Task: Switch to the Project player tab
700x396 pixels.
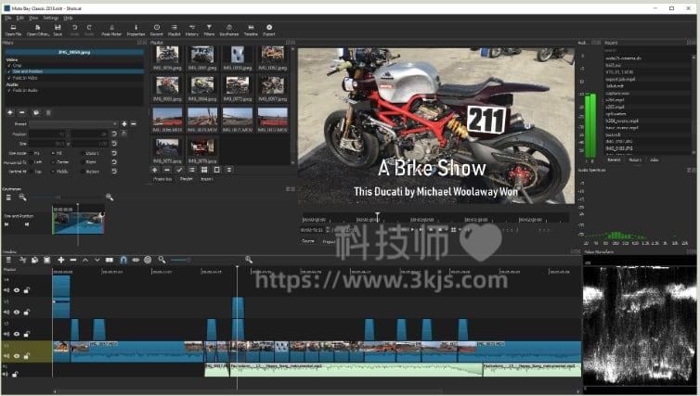Action: (329, 241)
